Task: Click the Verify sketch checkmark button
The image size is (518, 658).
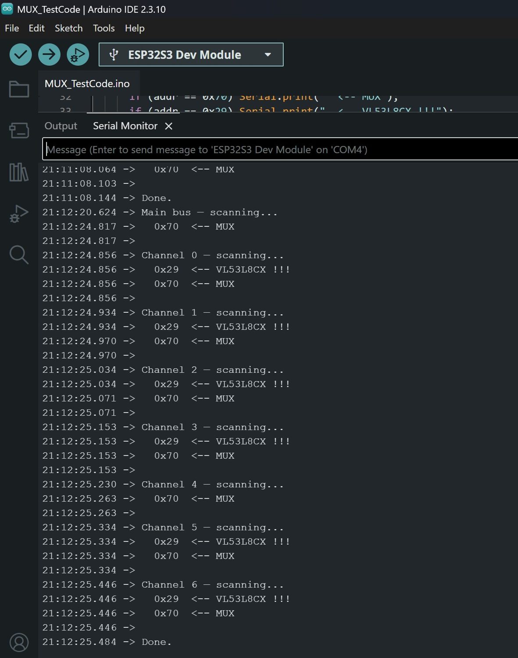Action: tap(21, 55)
